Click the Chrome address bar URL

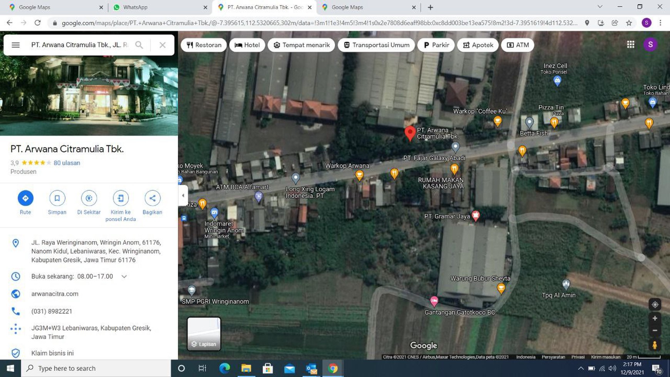point(319,23)
